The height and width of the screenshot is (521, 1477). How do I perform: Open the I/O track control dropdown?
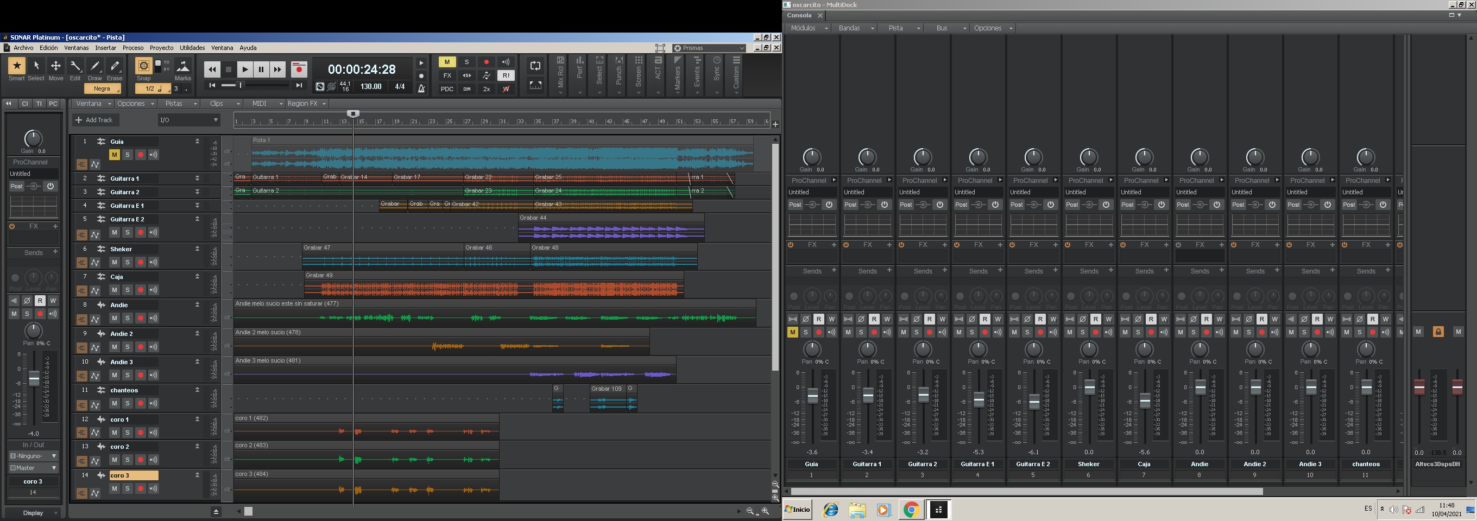tap(189, 120)
